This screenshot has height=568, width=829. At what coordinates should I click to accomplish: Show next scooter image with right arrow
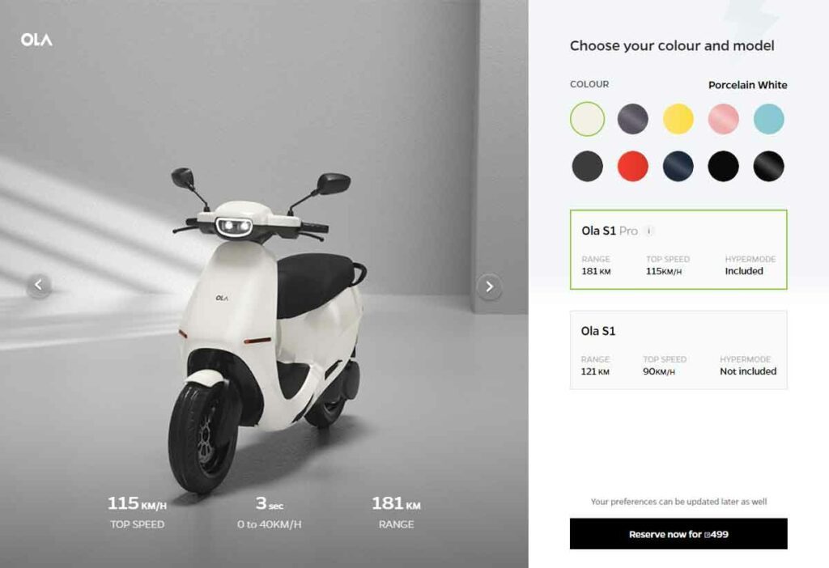[x=489, y=286]
